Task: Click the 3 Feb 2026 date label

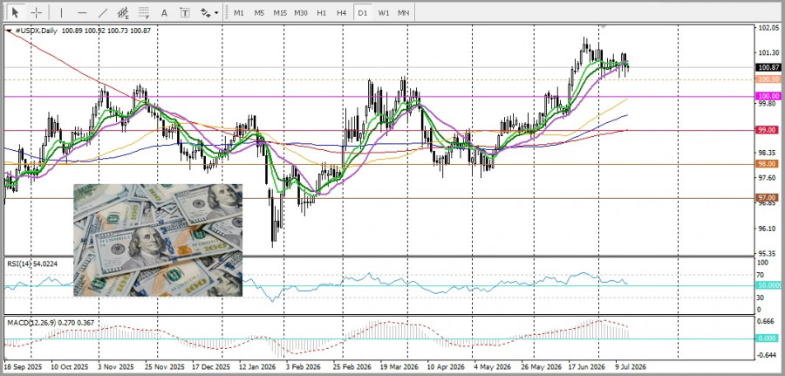Action: pyautogui.click(x=301, y=366)
